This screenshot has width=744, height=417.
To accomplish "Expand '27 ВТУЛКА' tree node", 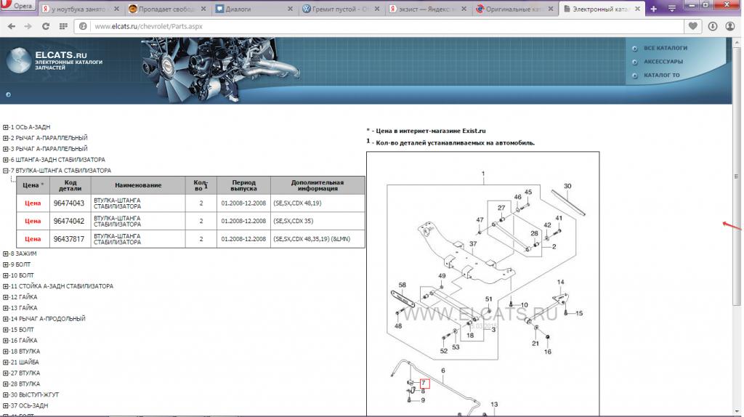I will [6, 373].
